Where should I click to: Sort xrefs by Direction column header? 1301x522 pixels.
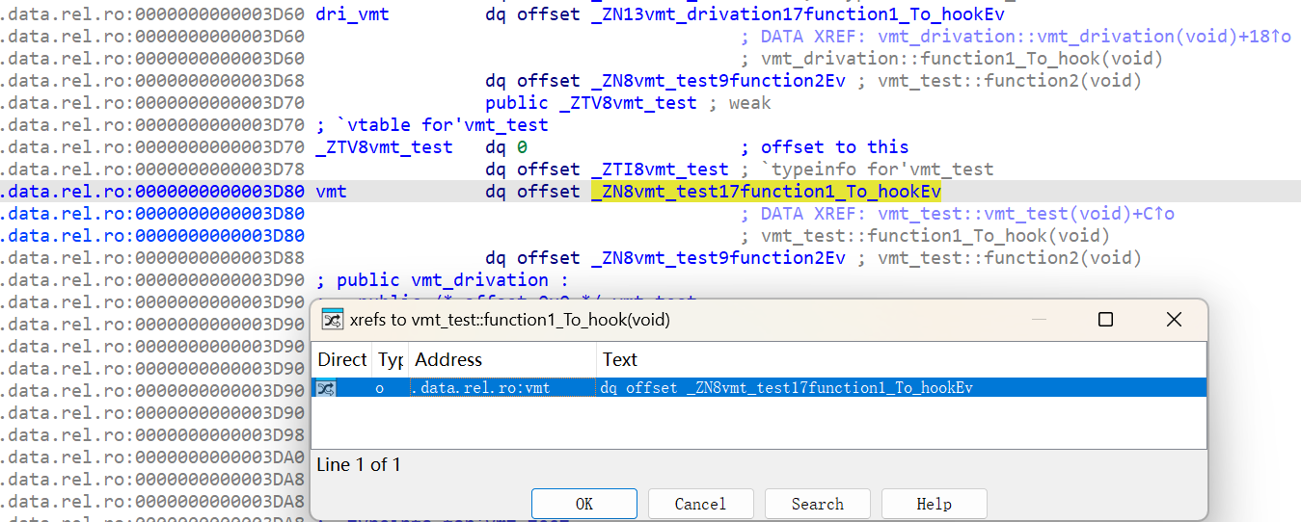(x=342, y=359)
